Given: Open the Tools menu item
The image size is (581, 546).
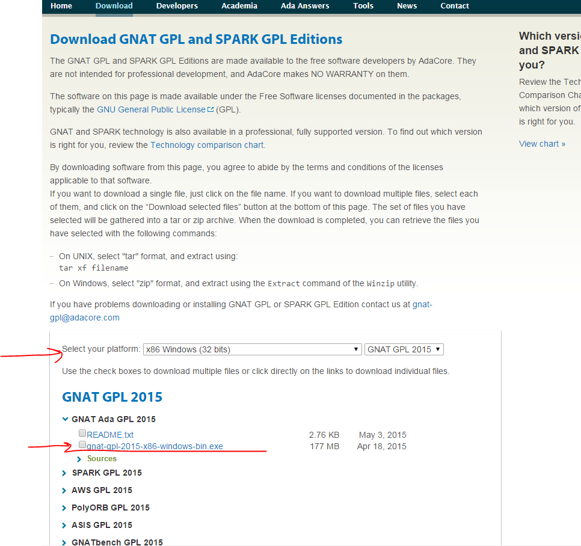Looking at the screenshot, I should click(363, 6).
